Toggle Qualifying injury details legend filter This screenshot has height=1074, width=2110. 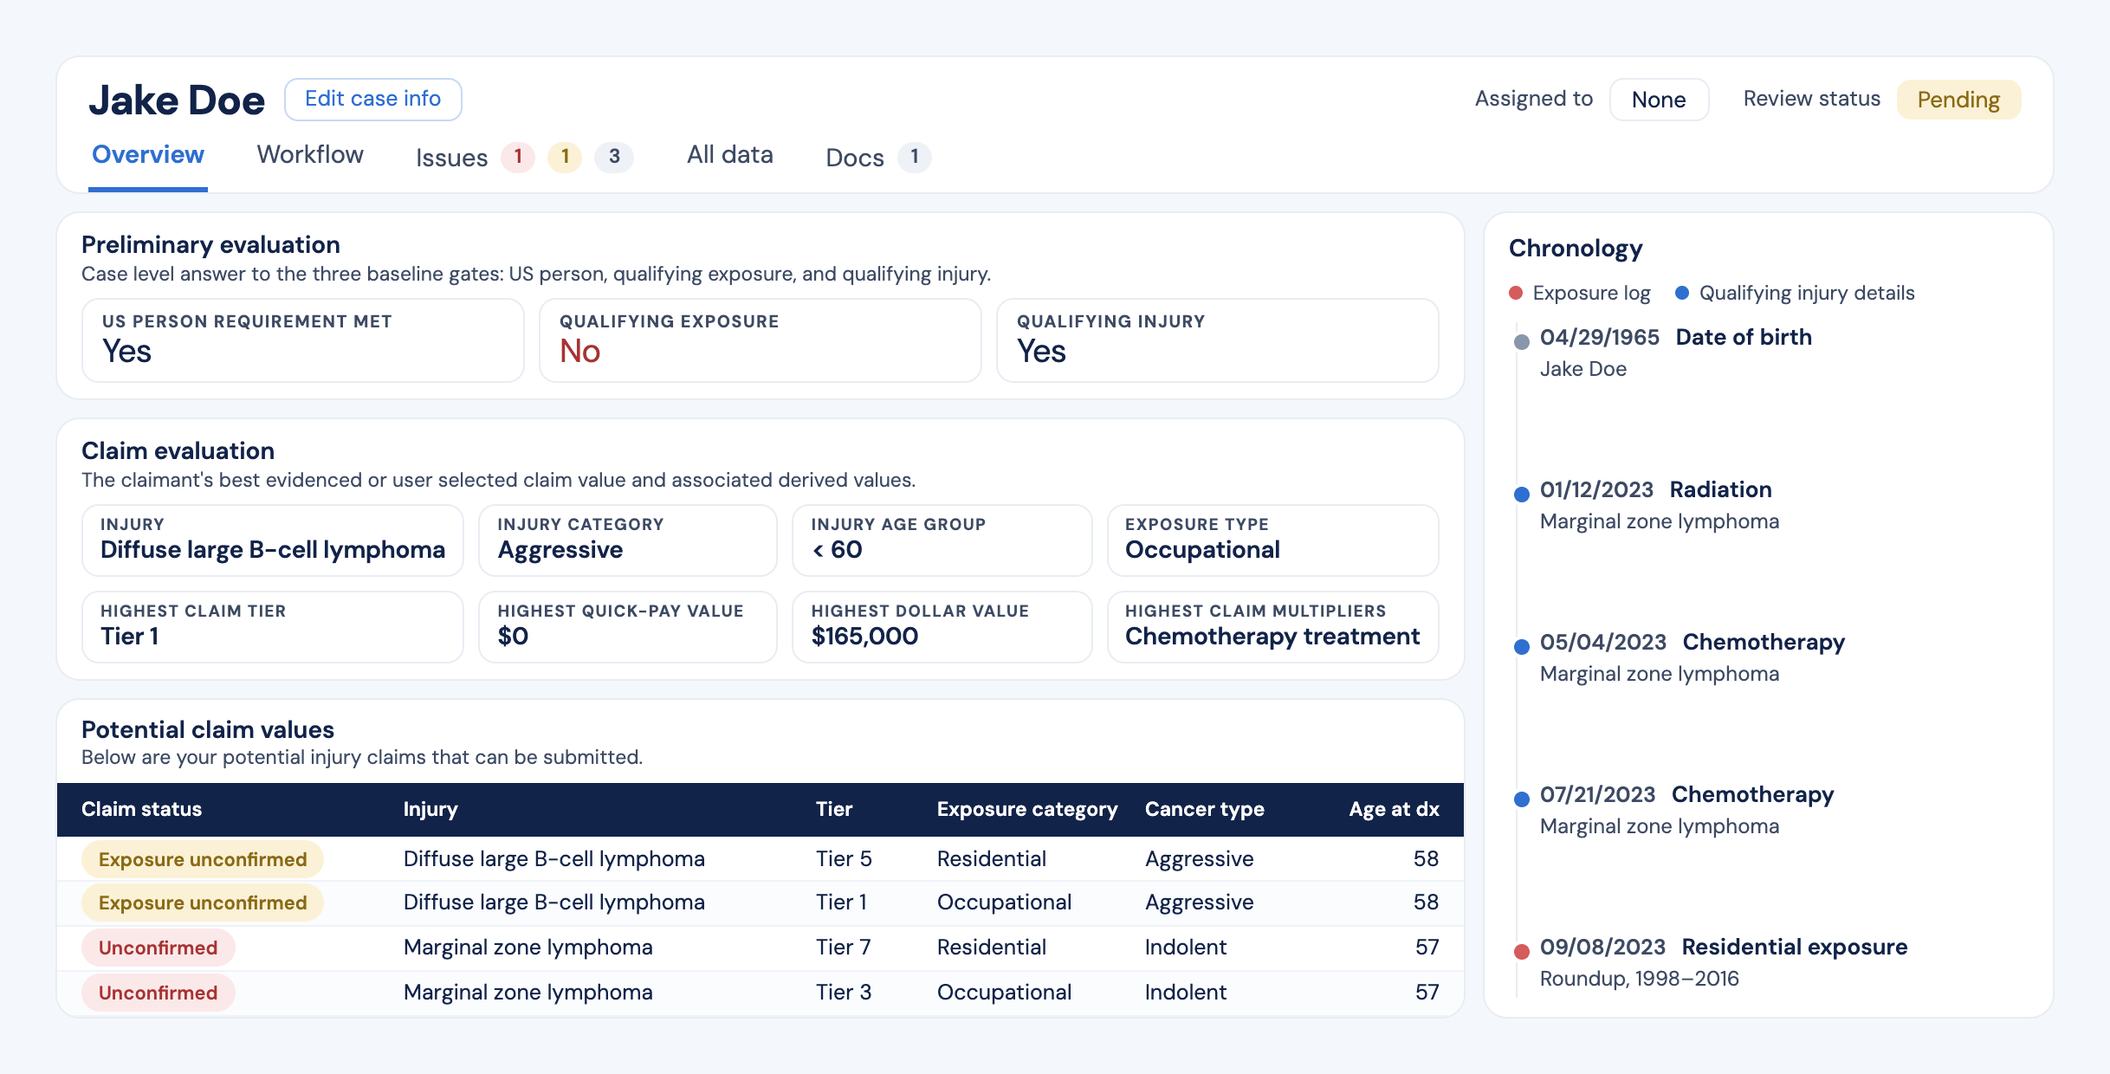1795,293
